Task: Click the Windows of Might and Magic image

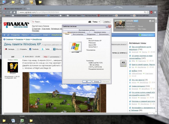Action: (x=64, y=92)
